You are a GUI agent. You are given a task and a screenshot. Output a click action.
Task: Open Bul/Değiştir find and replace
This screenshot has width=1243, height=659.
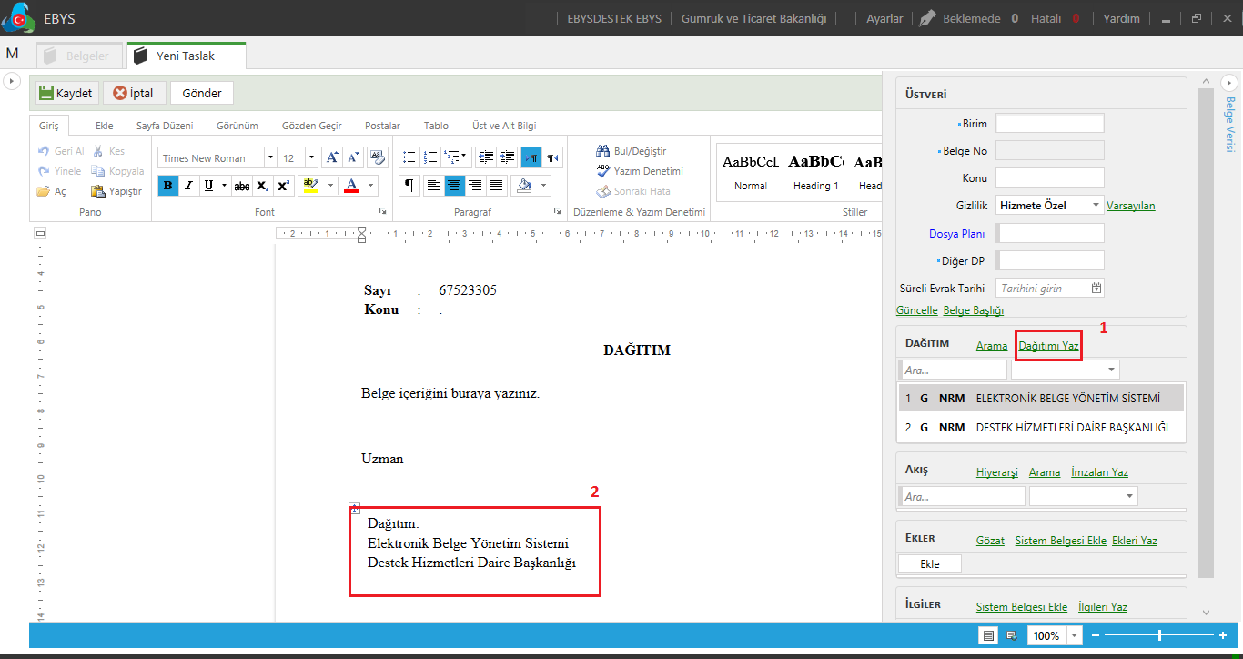(x=632, y=151)
